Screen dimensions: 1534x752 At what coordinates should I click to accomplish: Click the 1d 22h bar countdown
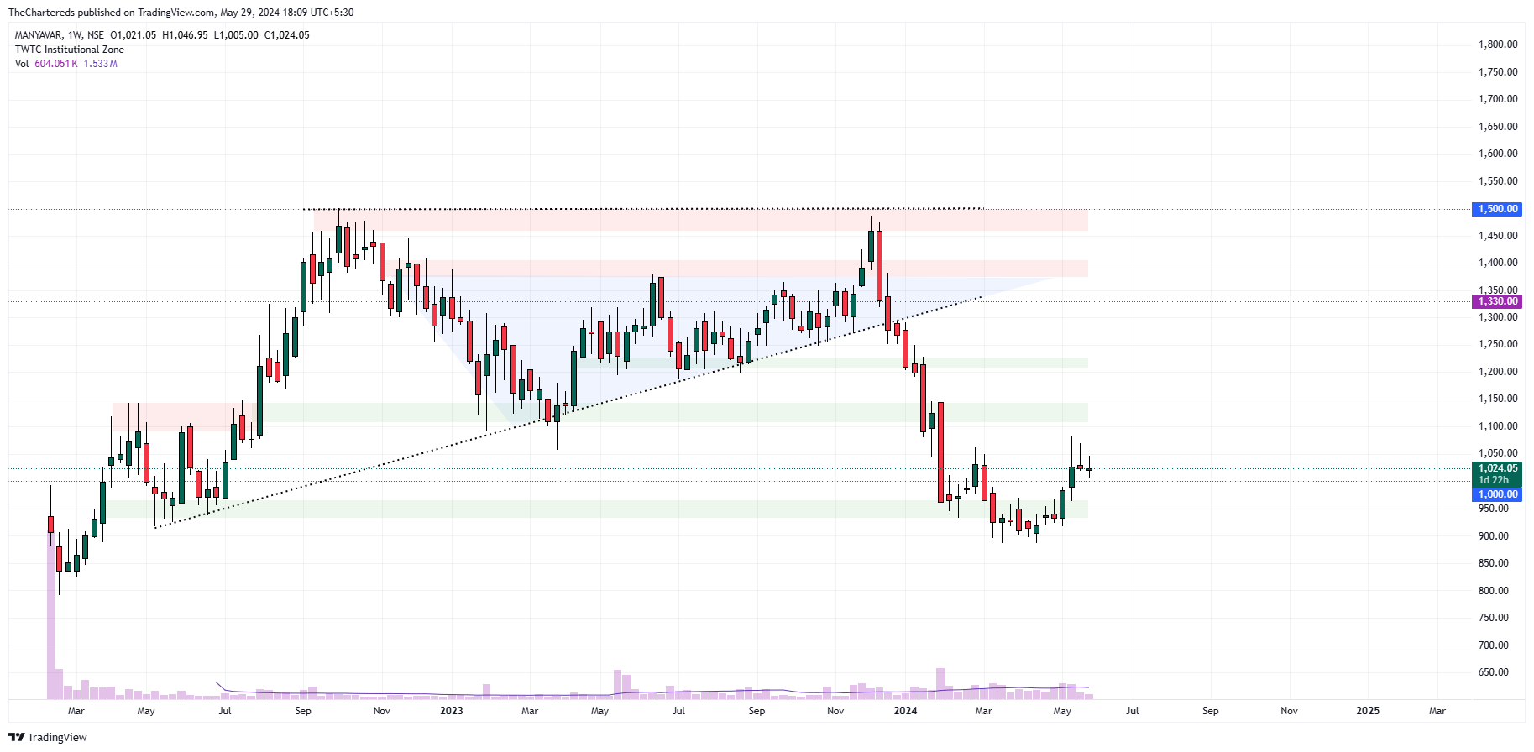pos(1494,480)
